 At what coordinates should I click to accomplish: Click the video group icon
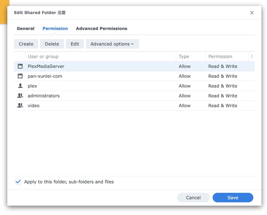[20, 106]
